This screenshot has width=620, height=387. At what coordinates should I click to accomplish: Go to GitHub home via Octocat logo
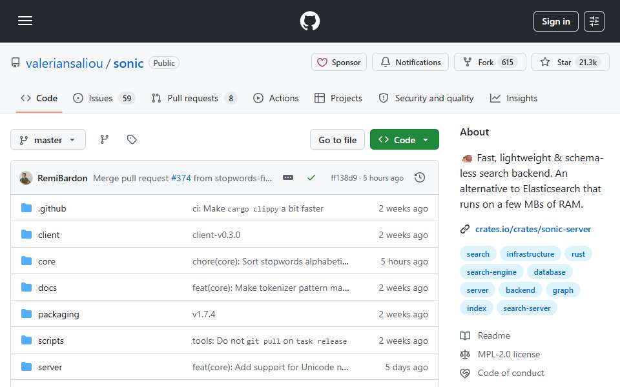(309, 21)
